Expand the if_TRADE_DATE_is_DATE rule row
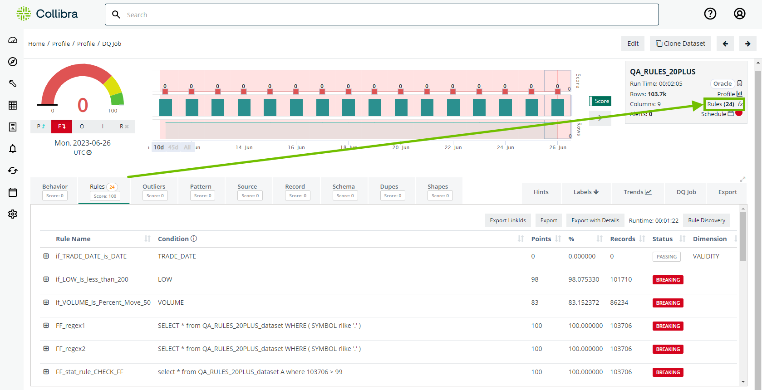 click(x=46, y=256)
